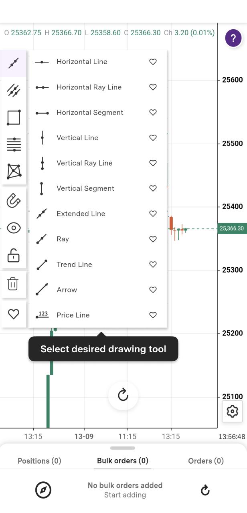Open the Fibonacci levels tool
The height and width of the screenshot is (513, 247).
(x=14, y=144)
